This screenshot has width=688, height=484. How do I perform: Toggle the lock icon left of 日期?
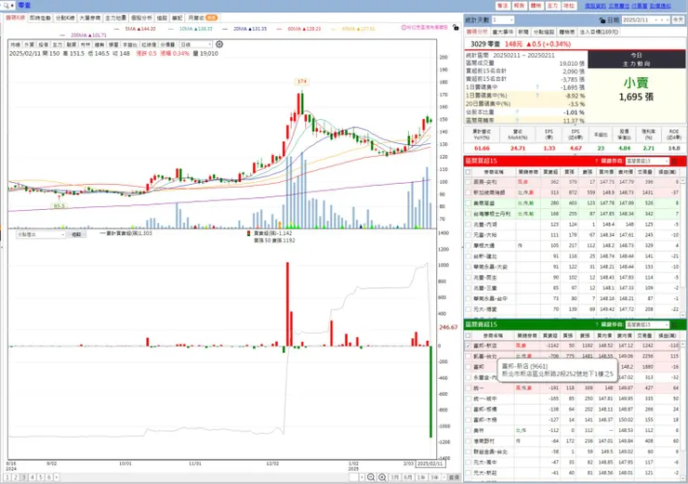pos(602,20)
